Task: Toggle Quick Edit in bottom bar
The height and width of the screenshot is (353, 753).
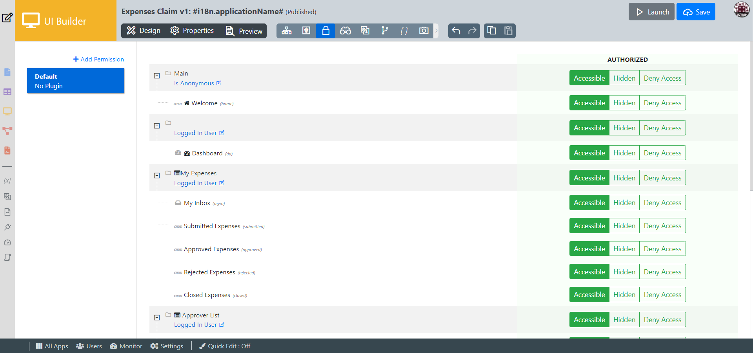Action: tap(224, 346)
